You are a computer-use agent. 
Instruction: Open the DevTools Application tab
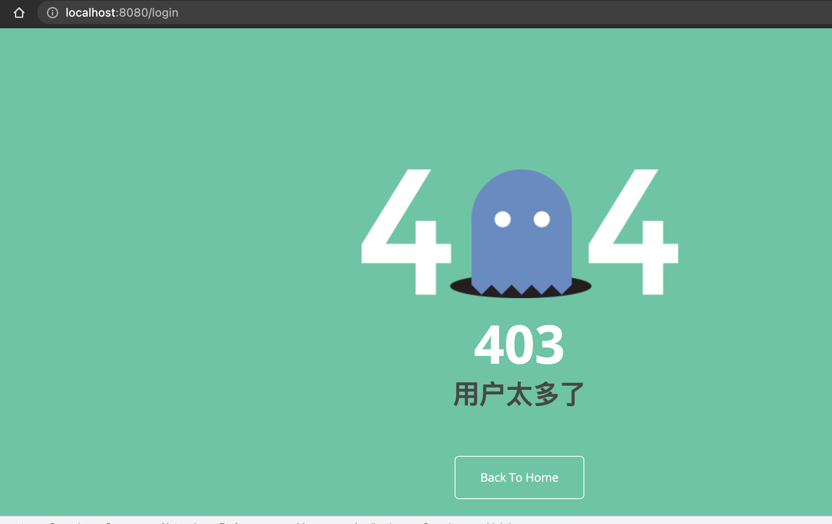pyautogui.click(x=376, y=522)
